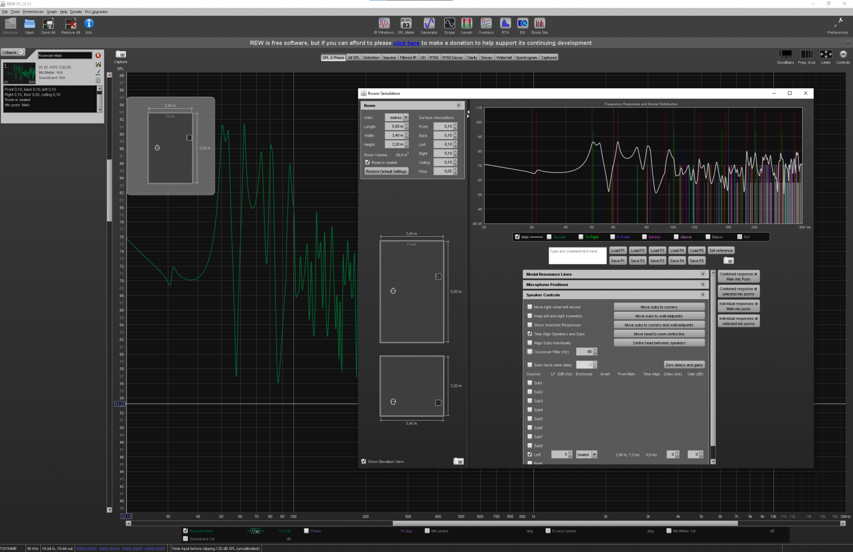Open Left speaker Sealed enclosure dropdown

pyautogui.click(x=586, y=455)
